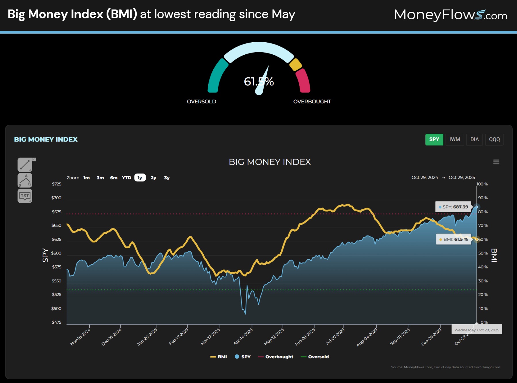Toggle the Overbought line visibility
Image resolution: width=517 pixels, height=383 pixels.
(x=279, y=357)
